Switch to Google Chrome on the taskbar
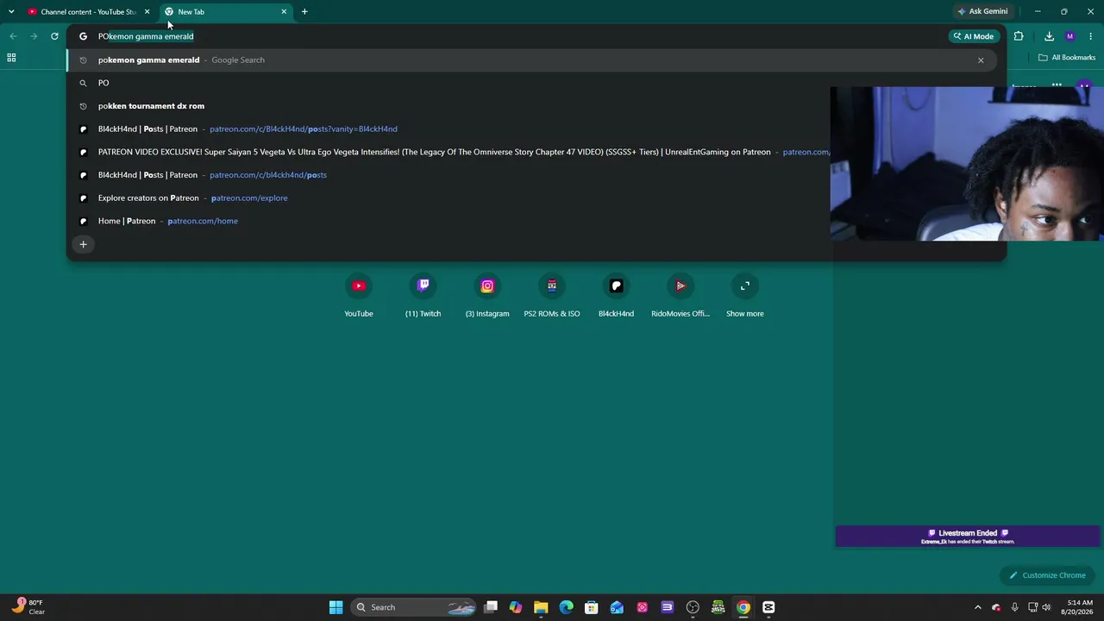This screenshot has width=1104, height=621. click(x=743, y=607)
